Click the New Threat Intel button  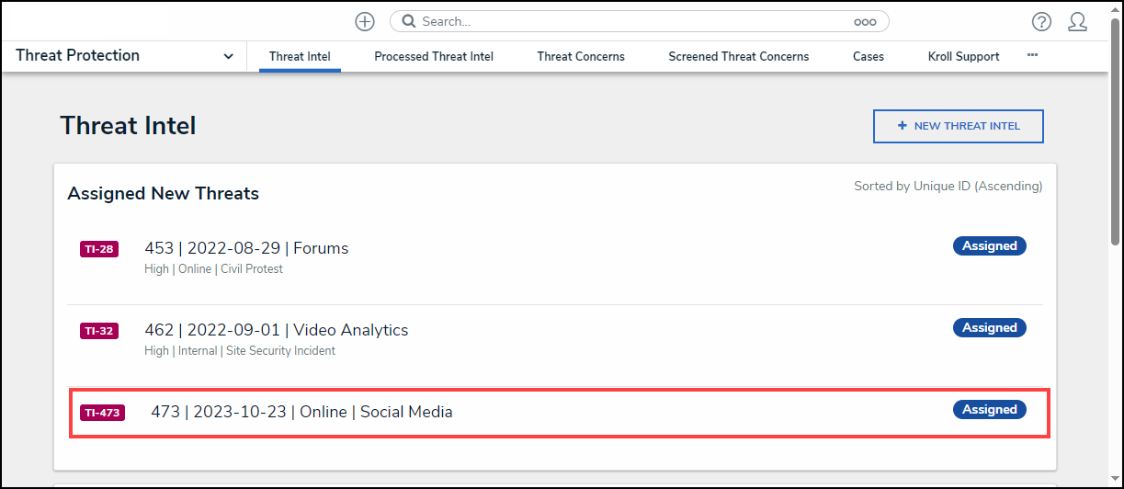958,126
